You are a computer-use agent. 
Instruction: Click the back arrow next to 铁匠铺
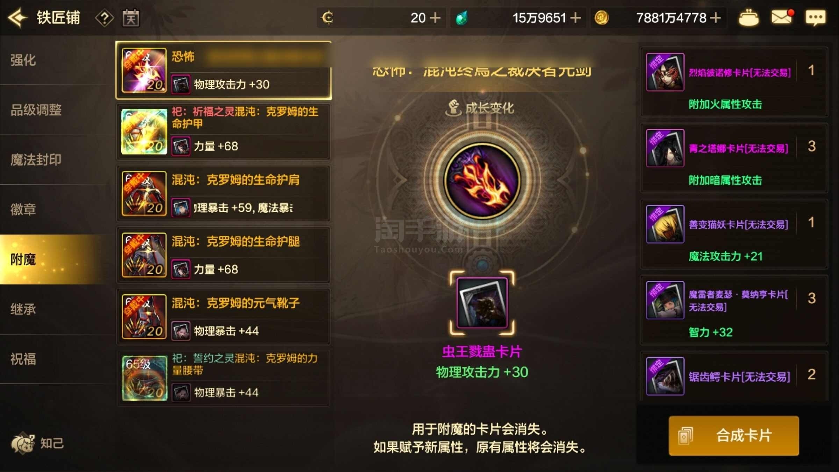click(17, 17)
